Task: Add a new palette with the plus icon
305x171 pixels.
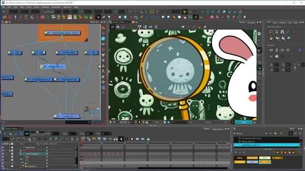Action: tap(266, 133)
